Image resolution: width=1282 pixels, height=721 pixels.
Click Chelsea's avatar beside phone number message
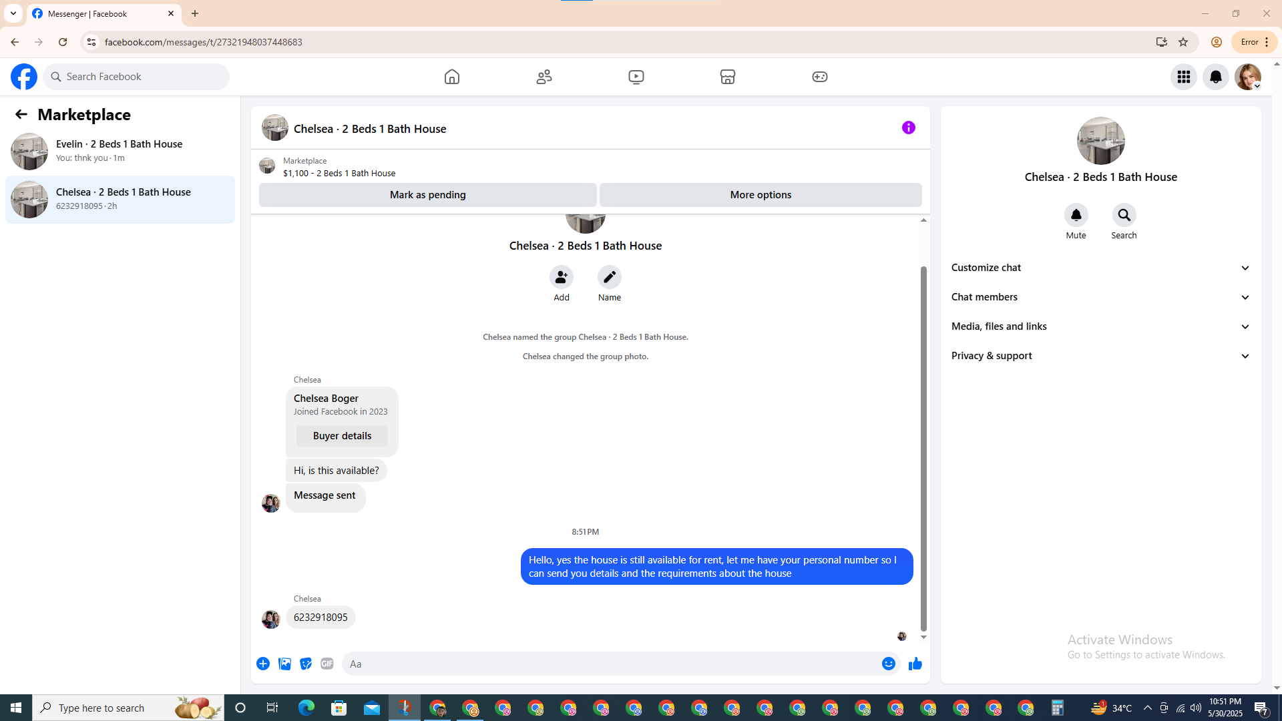(x=270, y=620)
